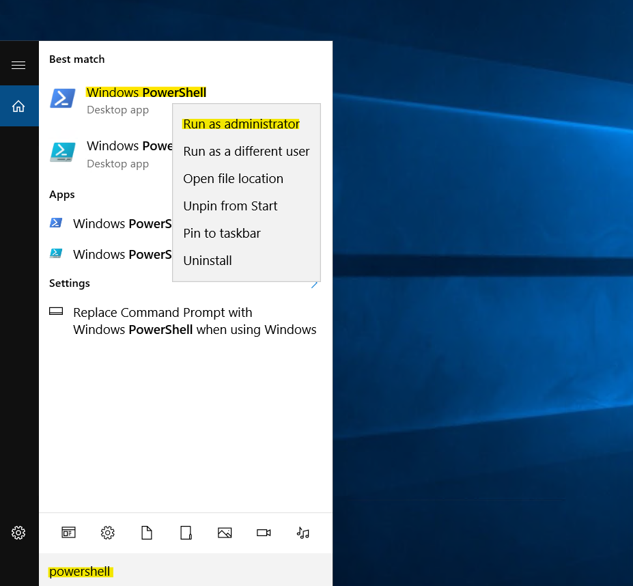The image size is (633, 586).
Task: Click the Windows PowerShell best match icon
Action: point(63,98)
